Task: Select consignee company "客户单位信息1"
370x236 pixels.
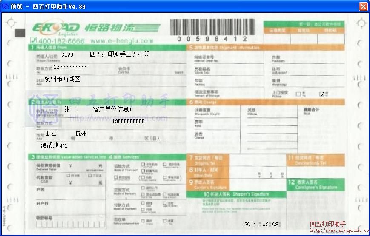Action: 112,109
